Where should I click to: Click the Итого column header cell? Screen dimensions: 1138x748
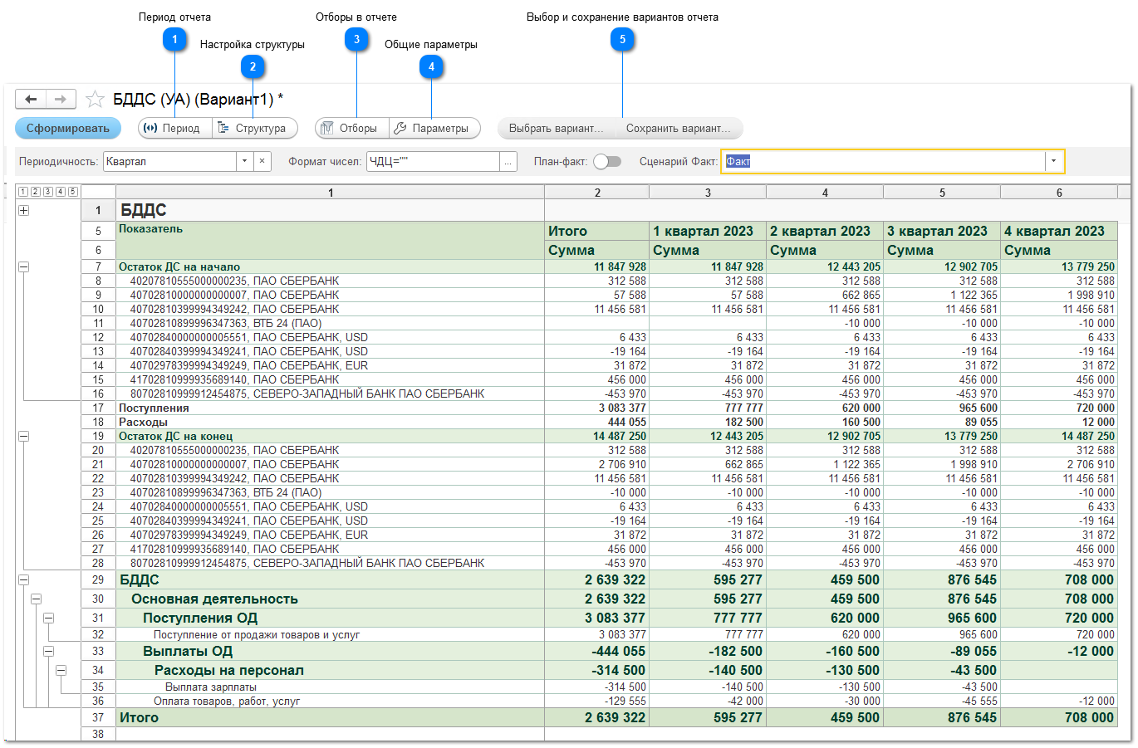coord(597,231)
